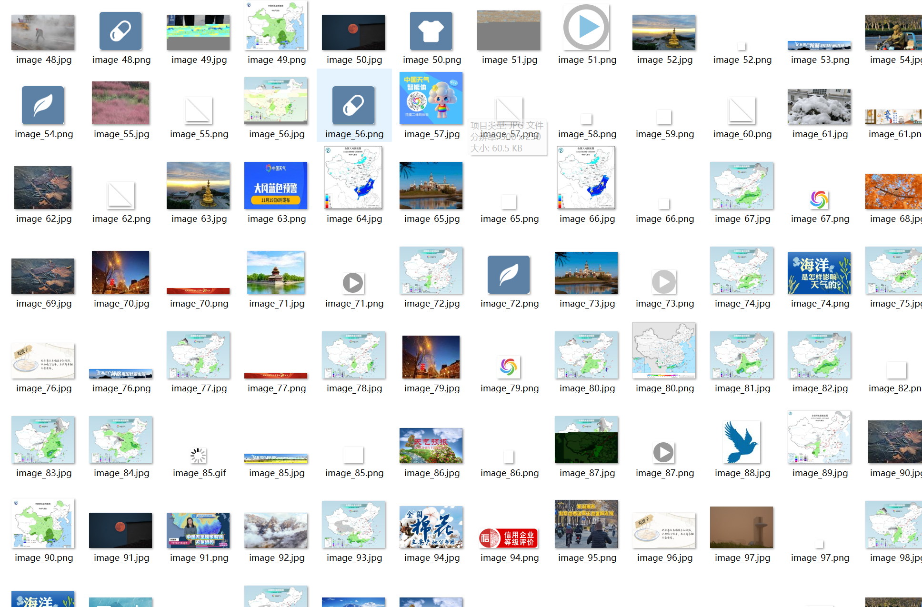922x607 pixels.
Task: Open loading spinner image_85.gif
Action: coord(198,456)
